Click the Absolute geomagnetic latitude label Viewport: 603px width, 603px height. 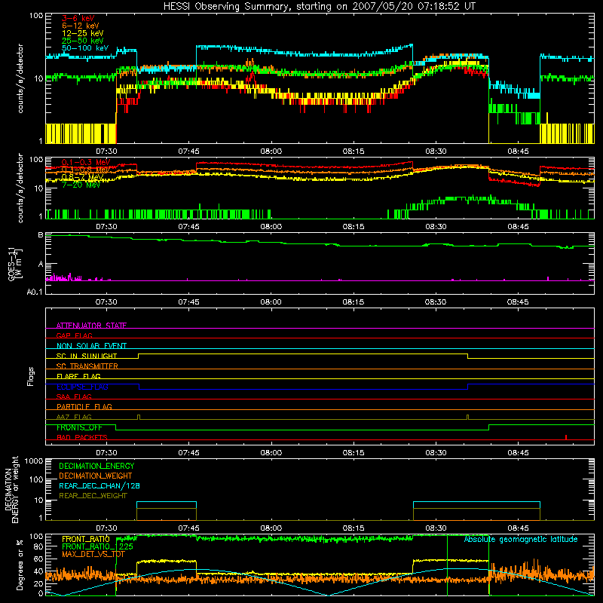(x=521, y=539)
